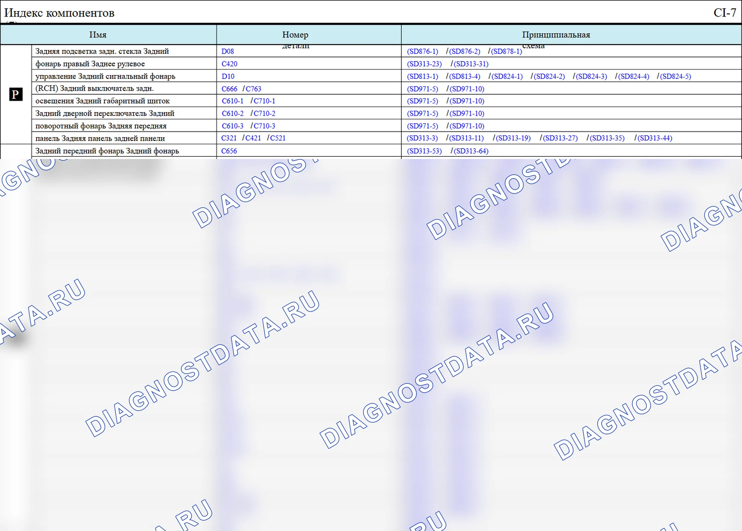Viewport: 742px width, 531px height.
Task: Follow SD971-10 in the C610-1 row
Action: tap(467, 101)
